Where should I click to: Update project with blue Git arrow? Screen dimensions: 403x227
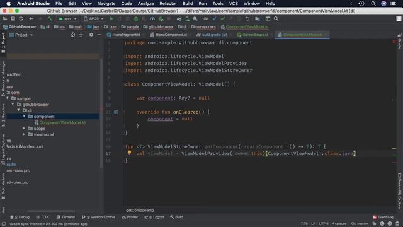[x=214, y=19]
